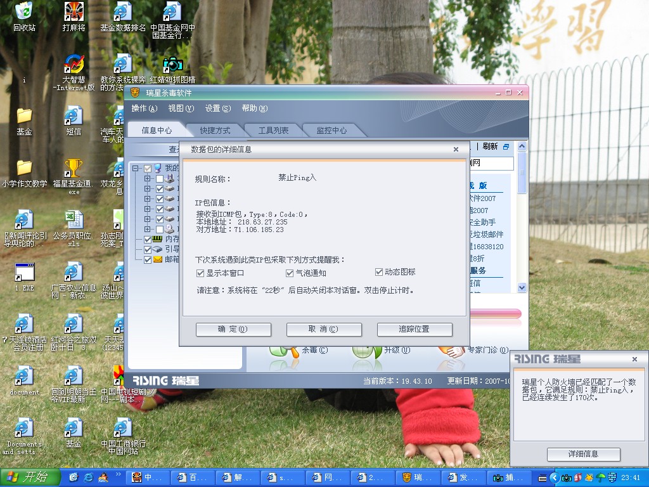Switch to the 快捷方式 tab
The height and width of the screenshot is (487, 649).
pyautogui.click(x=215, y=131)
